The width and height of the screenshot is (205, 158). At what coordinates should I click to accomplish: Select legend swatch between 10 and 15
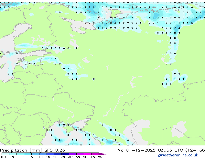click(x=43, y=154)
